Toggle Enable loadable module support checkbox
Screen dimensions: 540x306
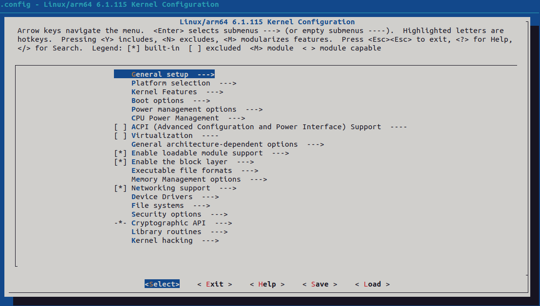tap(121, 153)
